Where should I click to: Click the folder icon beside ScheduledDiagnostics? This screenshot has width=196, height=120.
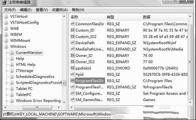(12, 77)
